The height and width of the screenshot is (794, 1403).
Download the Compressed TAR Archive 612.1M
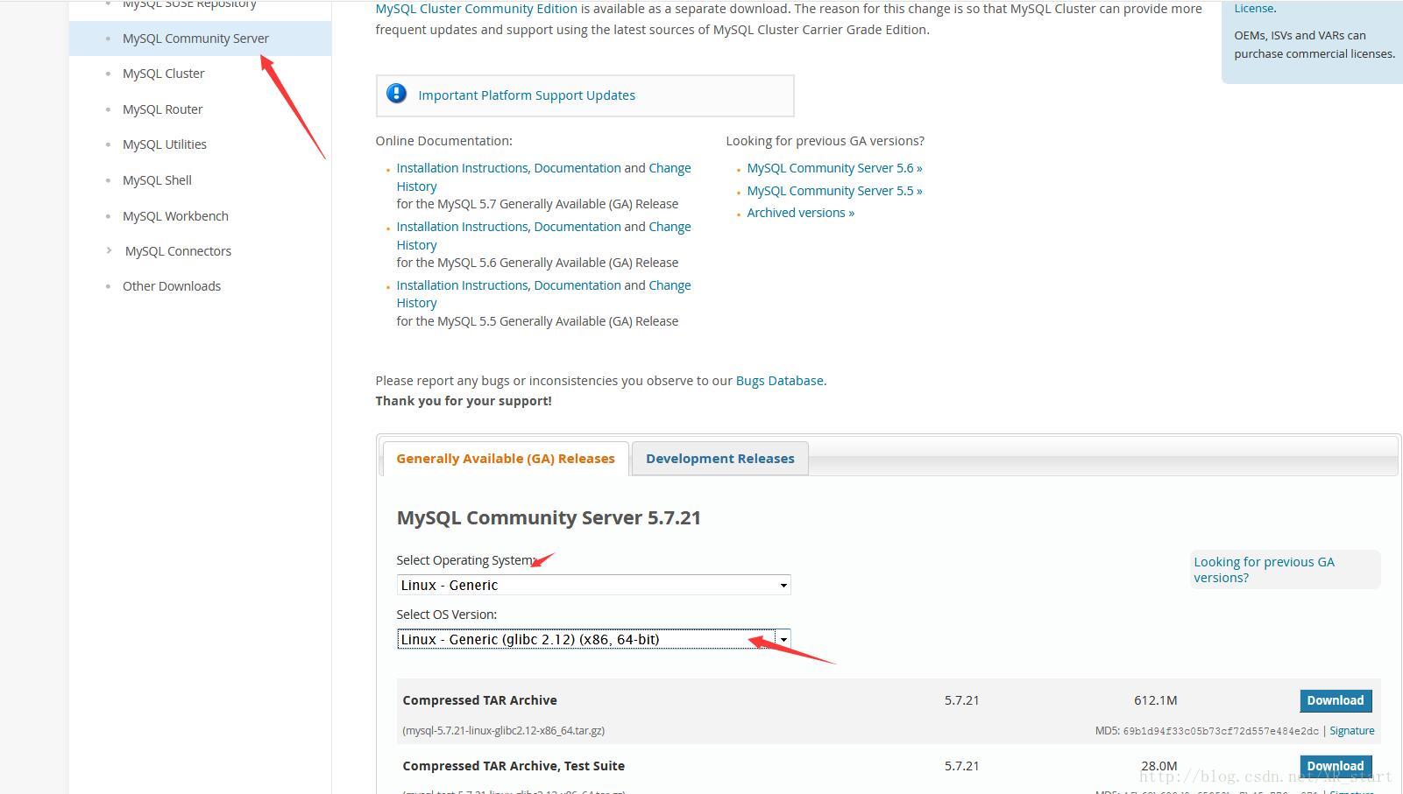[1336, 700]
